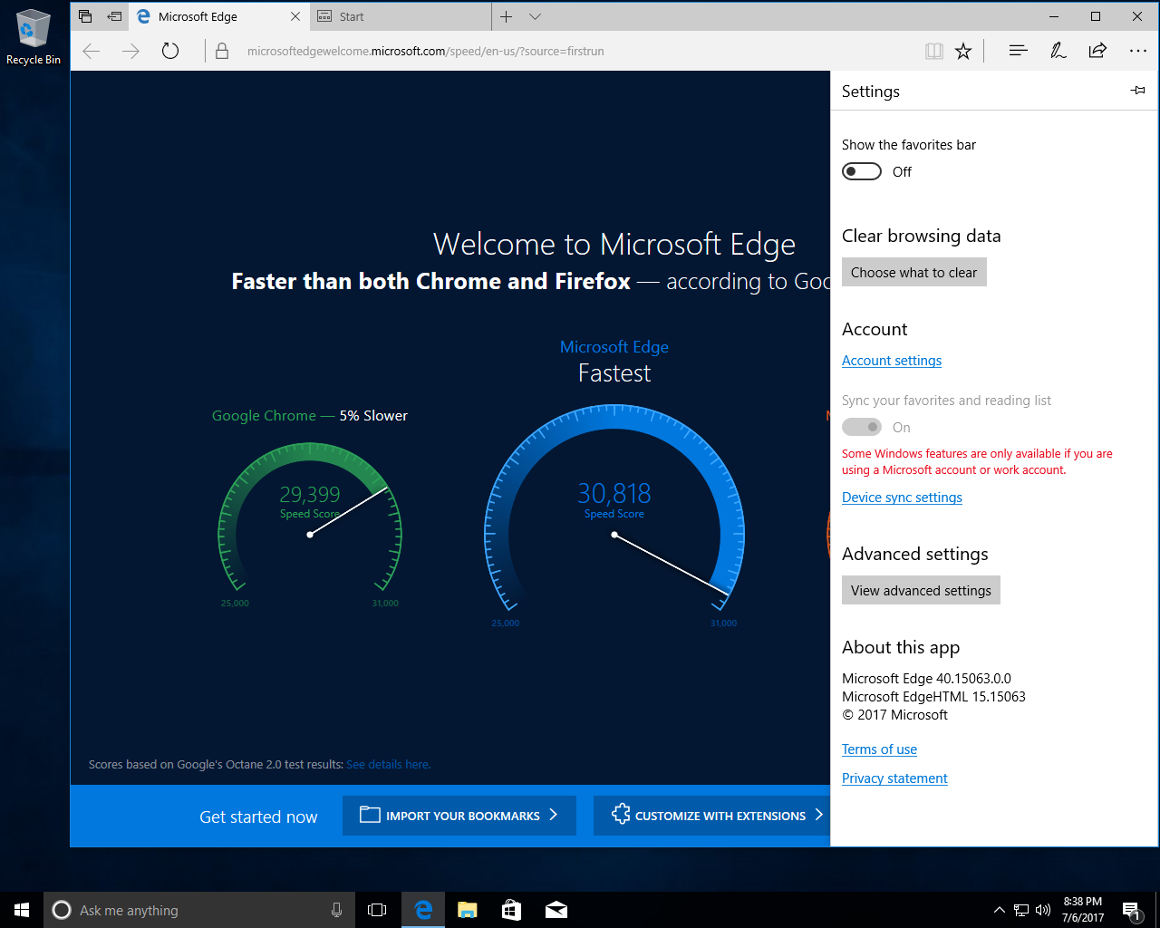The height and width of the screenshot is (928, 1160).
Task: Open the Mail app from taskbar
Action: pos(556,910)
